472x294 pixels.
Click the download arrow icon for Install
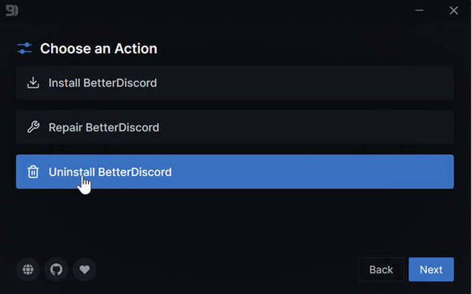pos(33,83)
